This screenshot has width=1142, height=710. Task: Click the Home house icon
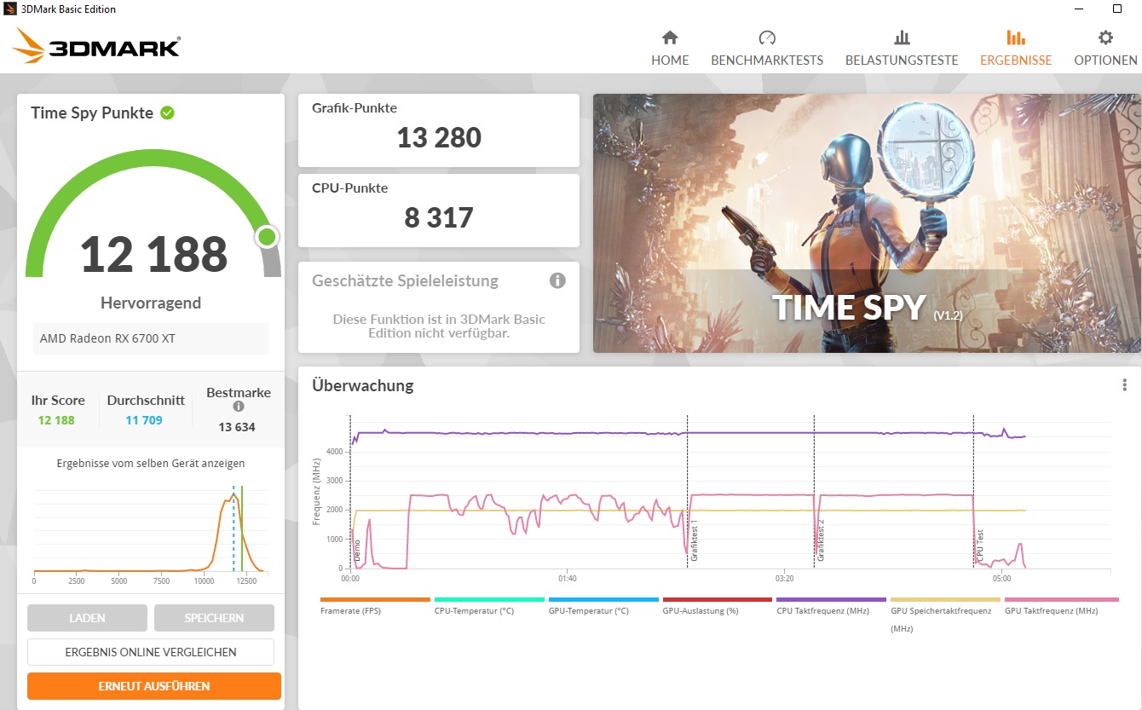670,38
